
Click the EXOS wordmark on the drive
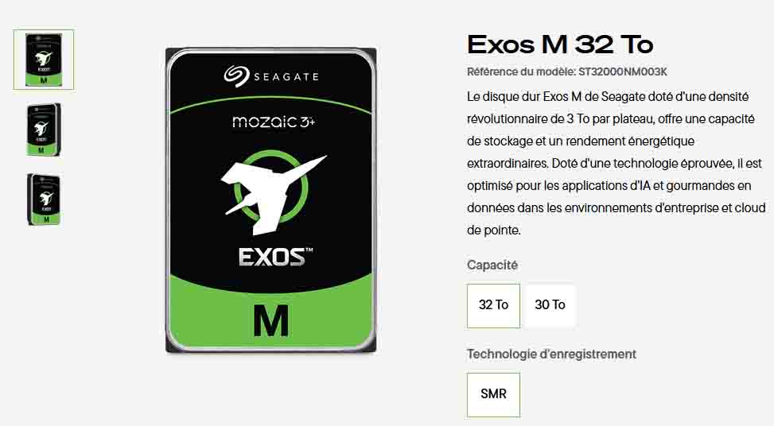click(275, 257)
